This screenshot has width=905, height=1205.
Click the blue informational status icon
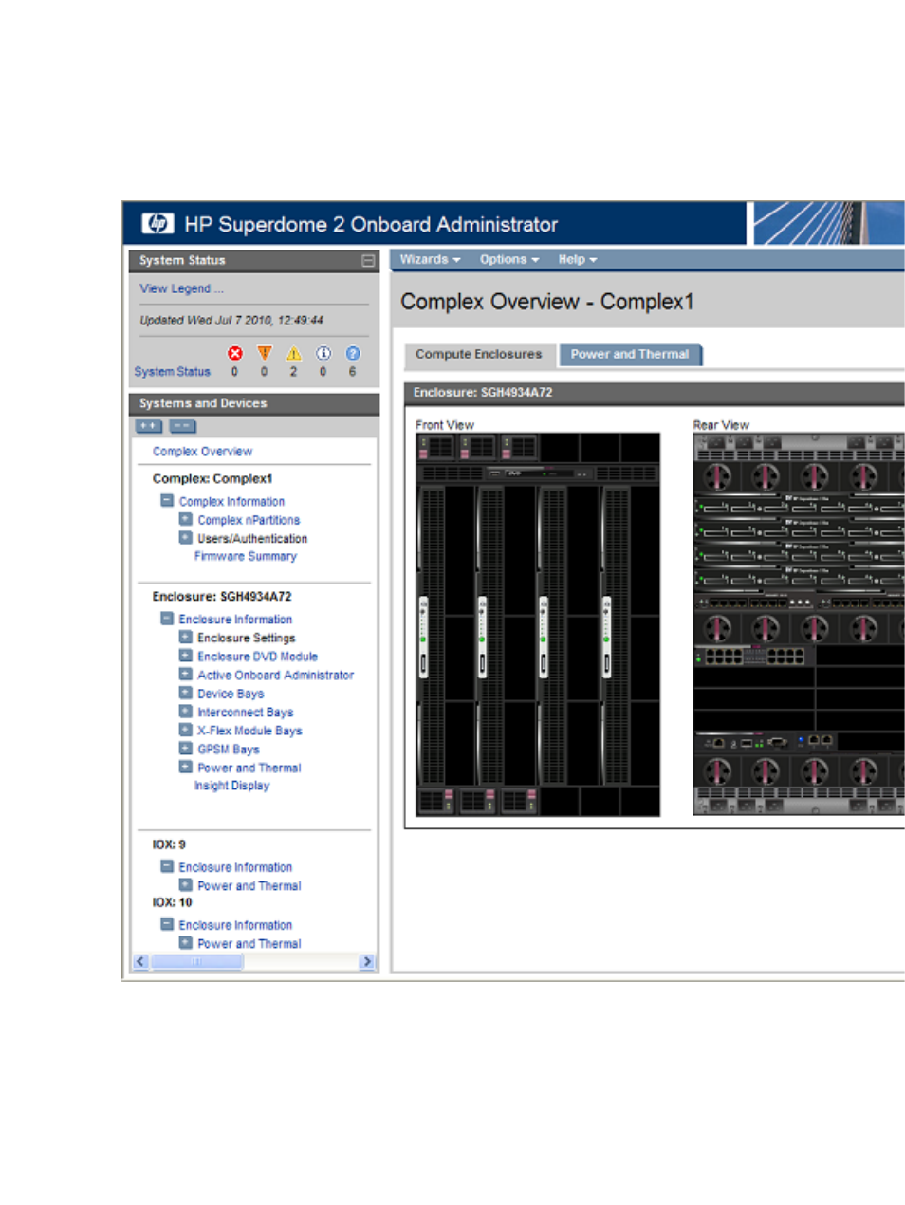[323, 353]
